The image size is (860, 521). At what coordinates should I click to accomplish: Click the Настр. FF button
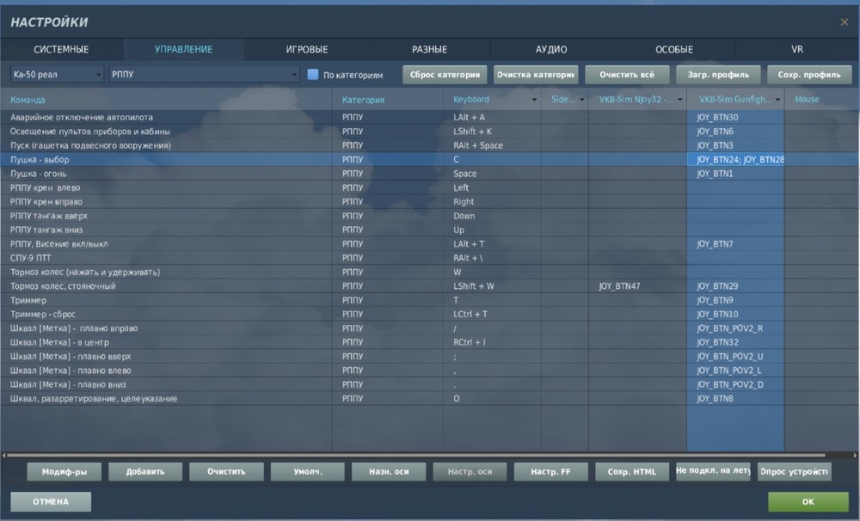[550, 472]
